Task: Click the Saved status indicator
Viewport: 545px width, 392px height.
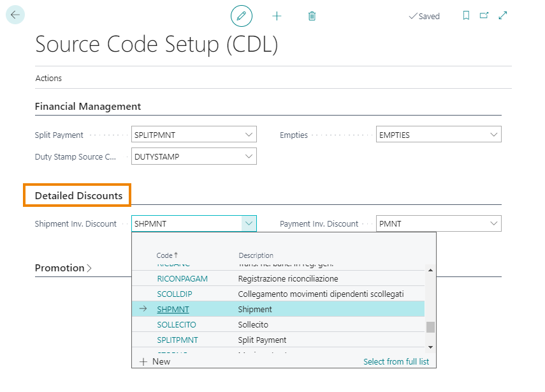Action: pos(425,16)
